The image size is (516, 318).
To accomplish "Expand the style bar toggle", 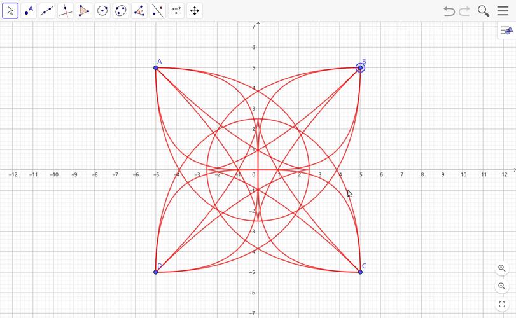I will point(506,31).
